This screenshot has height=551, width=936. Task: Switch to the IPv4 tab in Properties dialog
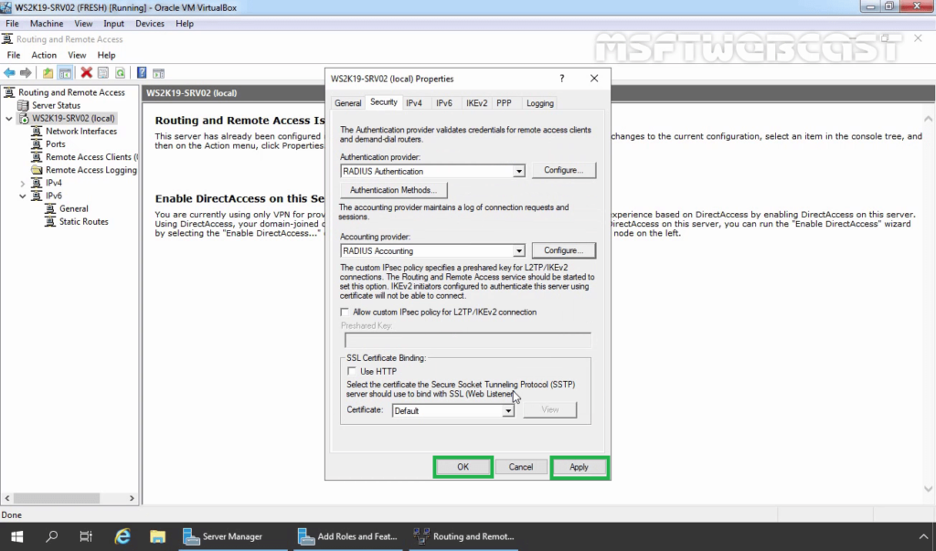414,103
